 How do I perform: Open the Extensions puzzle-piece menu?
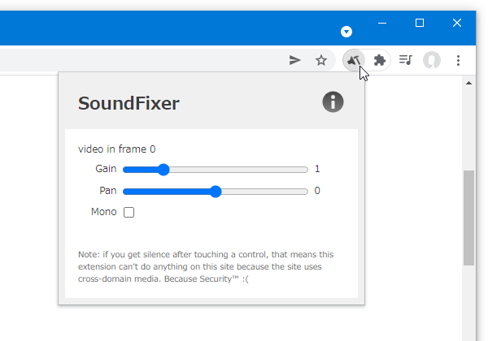[379, 60]
